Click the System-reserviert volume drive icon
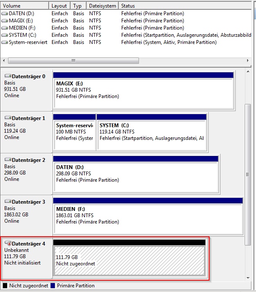The image size is (256, 292). tap(5, 42)
